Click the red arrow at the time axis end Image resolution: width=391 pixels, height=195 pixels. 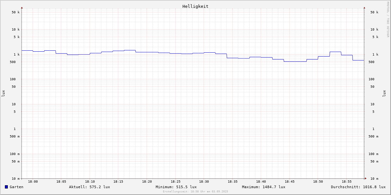click(366, 178)
